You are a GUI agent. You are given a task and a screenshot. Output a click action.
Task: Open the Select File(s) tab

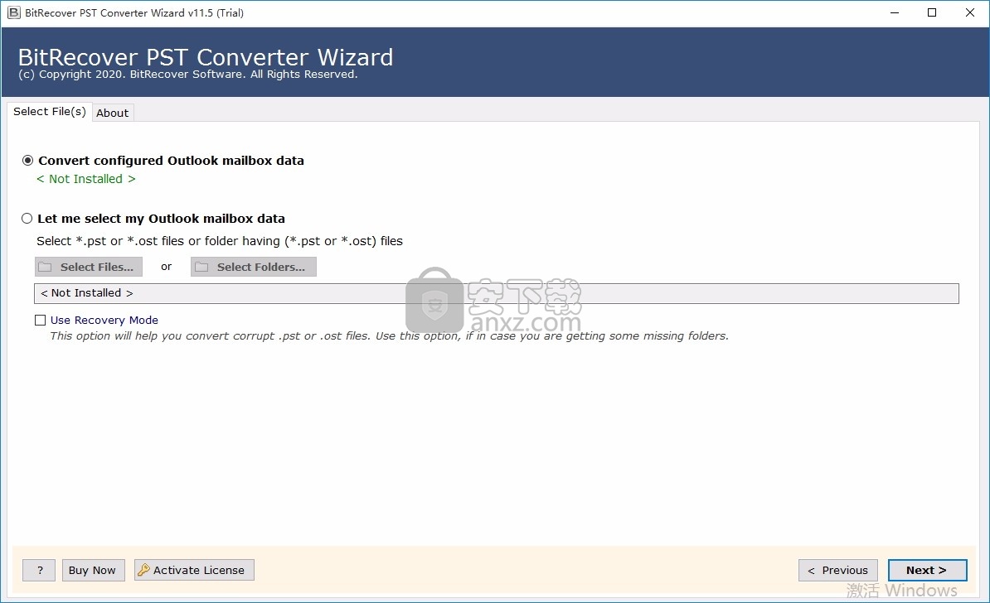(x=49, y=112)
